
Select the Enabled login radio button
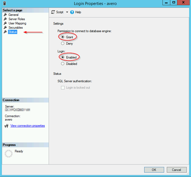point(63,57)
